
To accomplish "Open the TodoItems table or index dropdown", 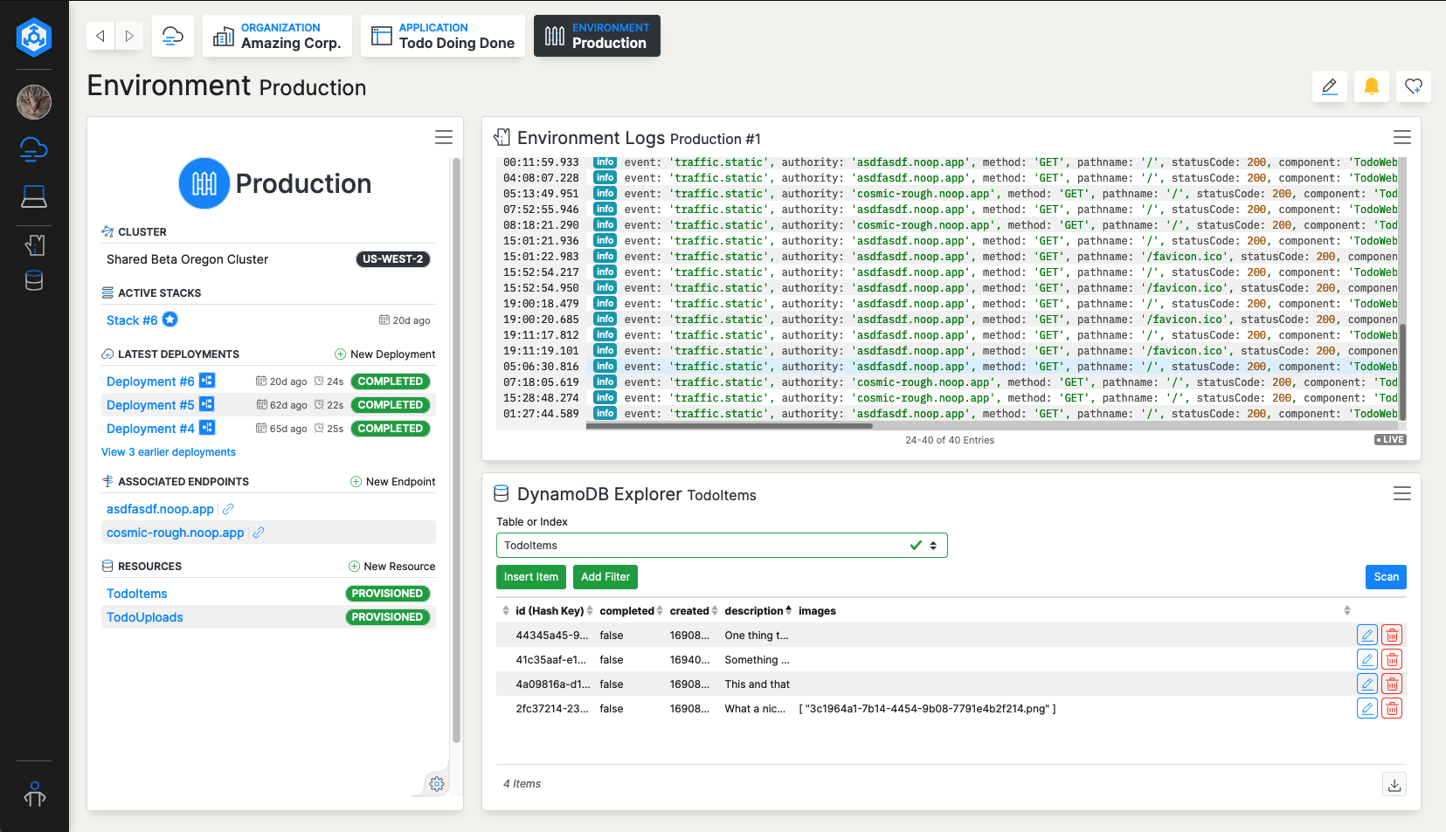I will (x=721, y=546).
